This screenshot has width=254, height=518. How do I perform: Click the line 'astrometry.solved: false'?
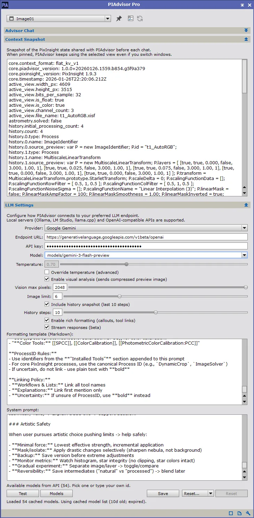click(x=35, y=121)
